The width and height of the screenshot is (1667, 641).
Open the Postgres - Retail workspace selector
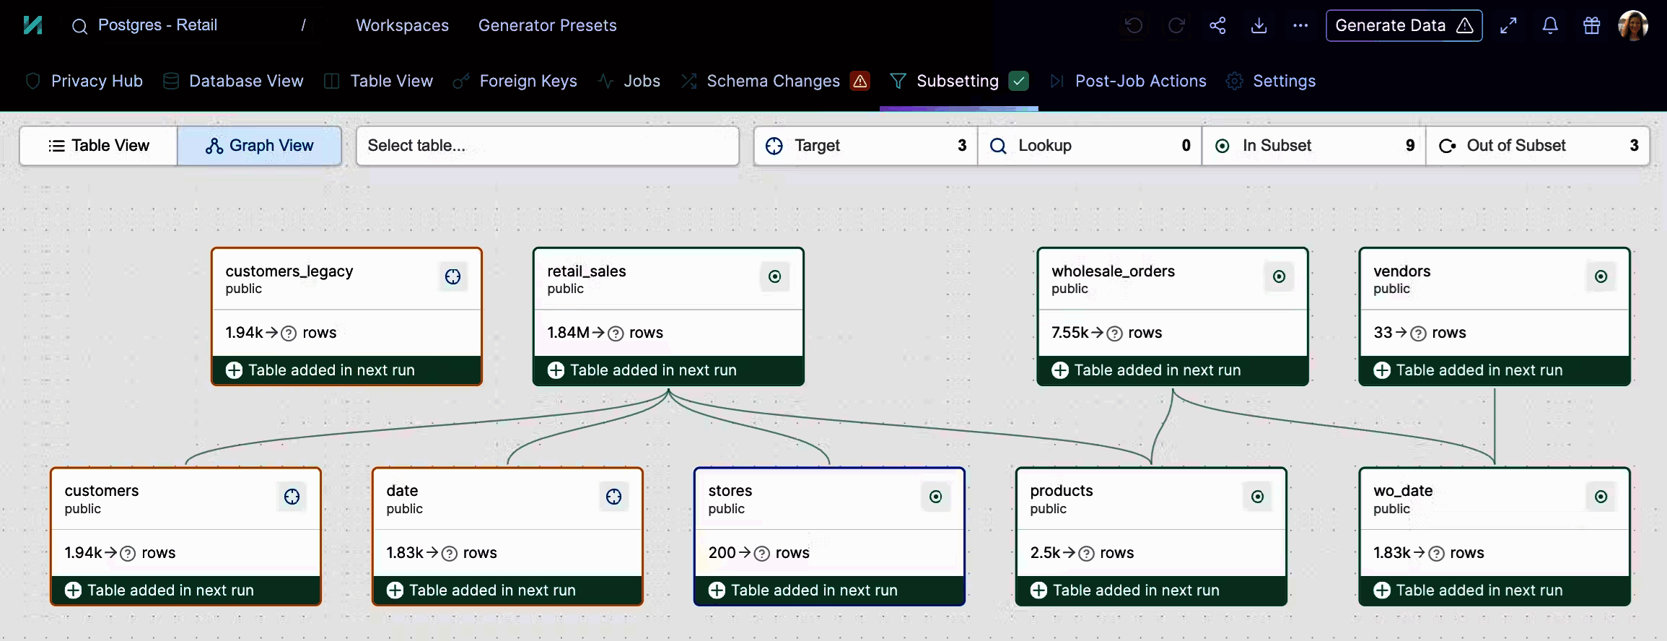157,25
